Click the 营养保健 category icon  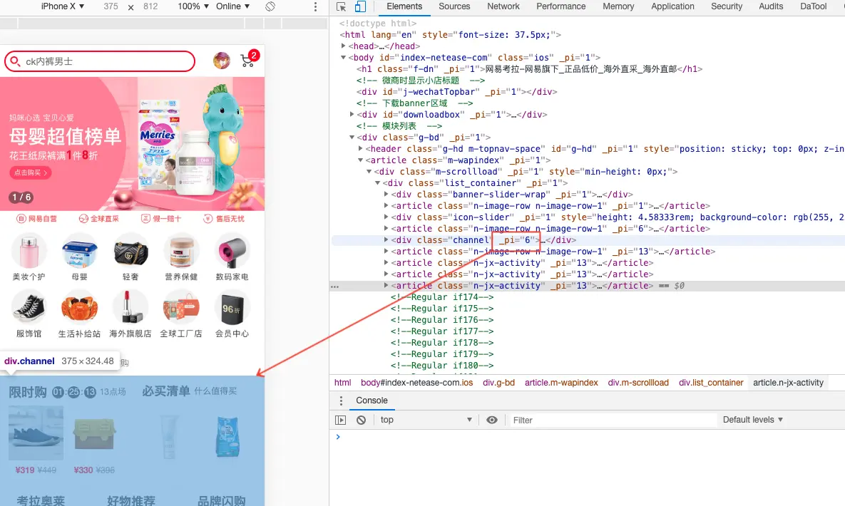[182, 252]
